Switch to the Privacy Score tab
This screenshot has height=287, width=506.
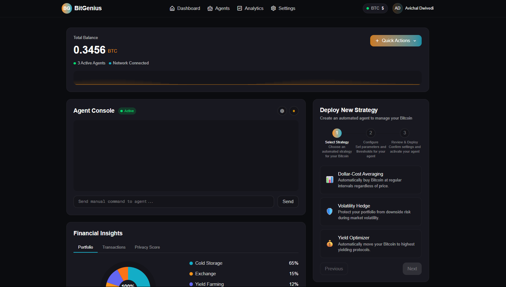click(147, 247)
